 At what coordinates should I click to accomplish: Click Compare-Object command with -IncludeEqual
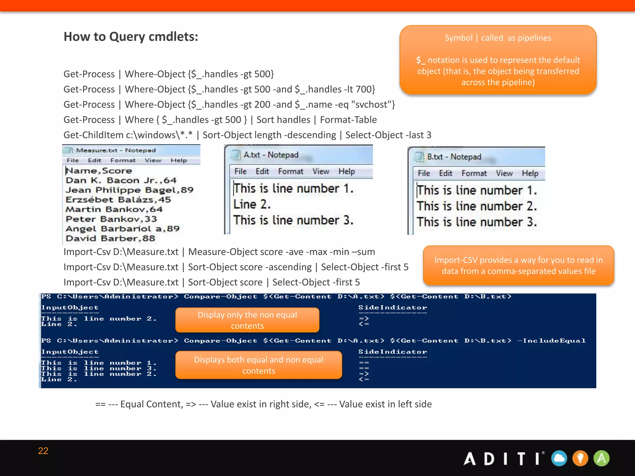tap(313, 341)
